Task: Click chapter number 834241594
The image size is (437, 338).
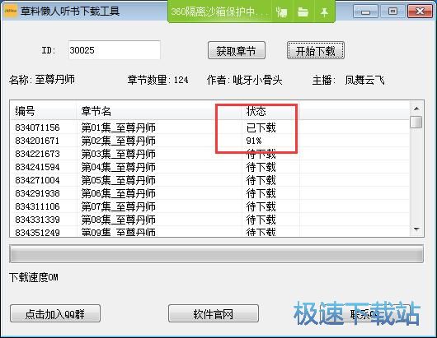Action: pos(37,167)
